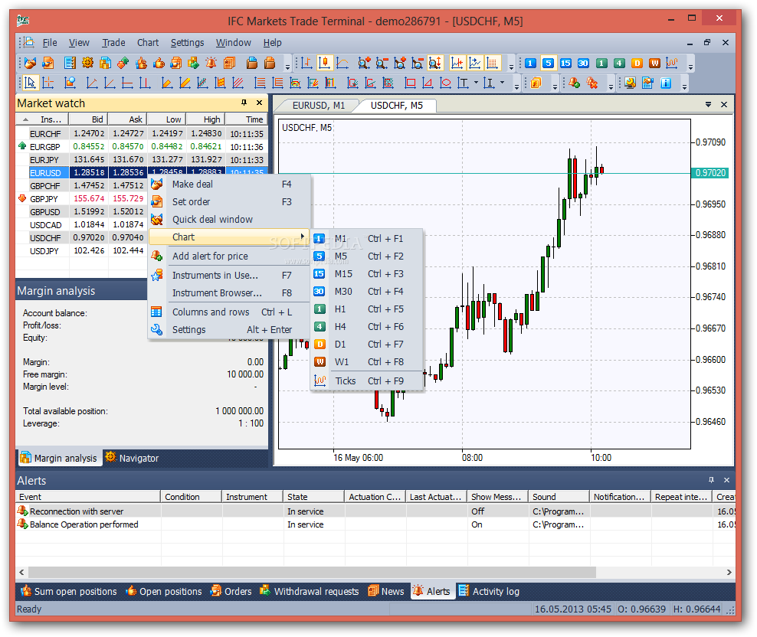
Task: Select the Fibonacci arcs drawing tool
Action: coord(295,83)
